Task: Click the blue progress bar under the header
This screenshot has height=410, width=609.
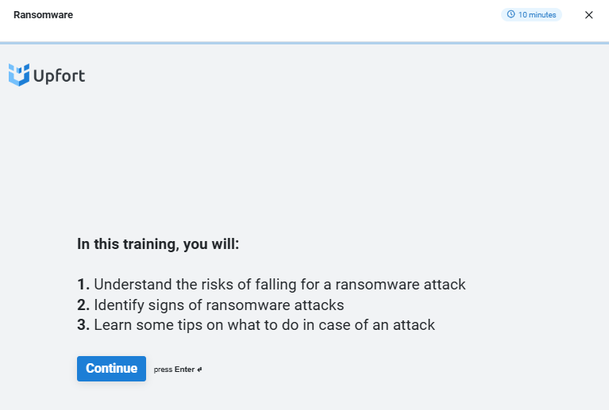Action: pyautogui.click(x=305, y=43)
